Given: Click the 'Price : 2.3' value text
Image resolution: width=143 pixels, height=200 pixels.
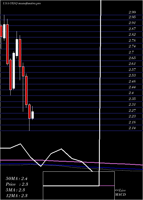Looking at the screenshot, I should coord(17,184).
